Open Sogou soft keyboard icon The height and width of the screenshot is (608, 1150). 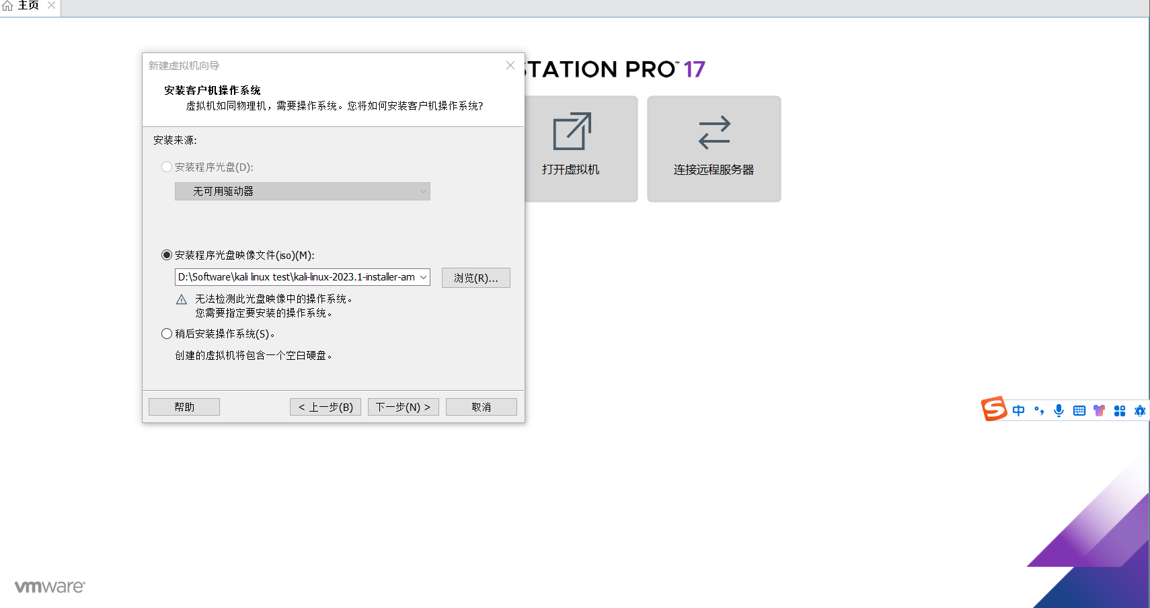click(1079, 410)
